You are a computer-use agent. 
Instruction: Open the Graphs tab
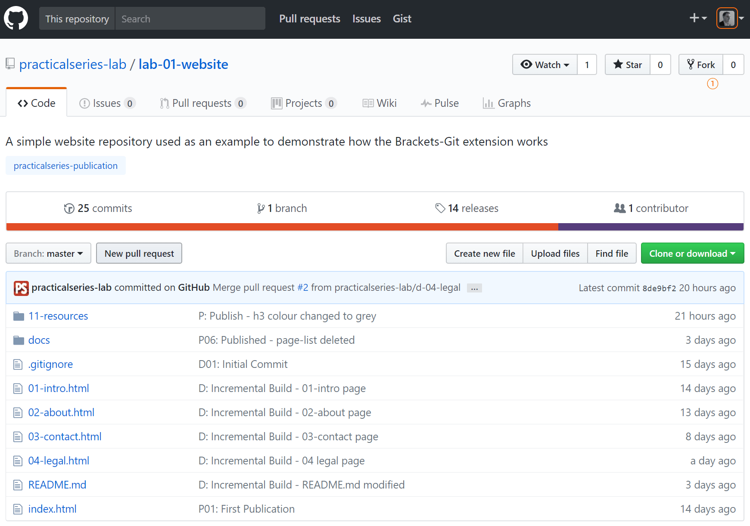click(507, 103)
